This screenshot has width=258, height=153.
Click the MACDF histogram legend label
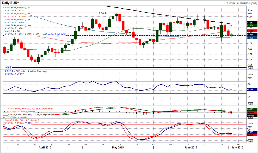31,114
